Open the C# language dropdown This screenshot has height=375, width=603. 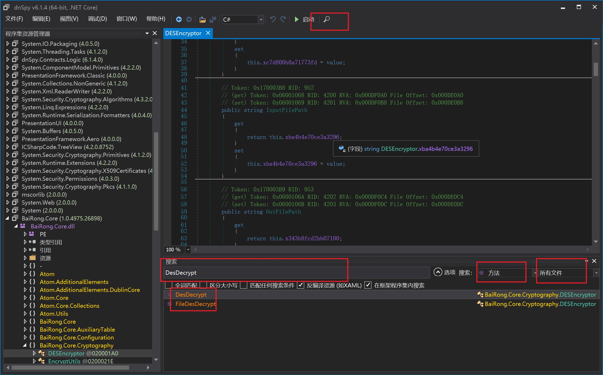click(261, 20)
